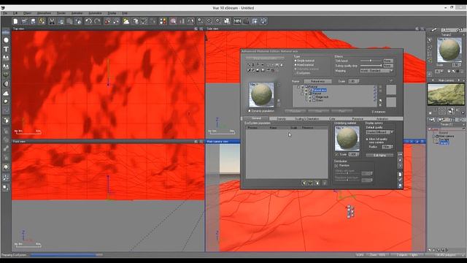Click the Cut scissors toolbar icon
This screenshot has height=263, width=467.
(x=52, y=21)
